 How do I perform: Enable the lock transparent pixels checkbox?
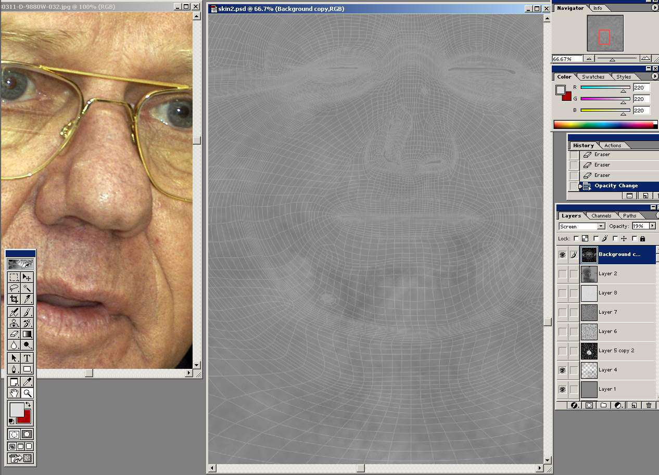[576, 238]
